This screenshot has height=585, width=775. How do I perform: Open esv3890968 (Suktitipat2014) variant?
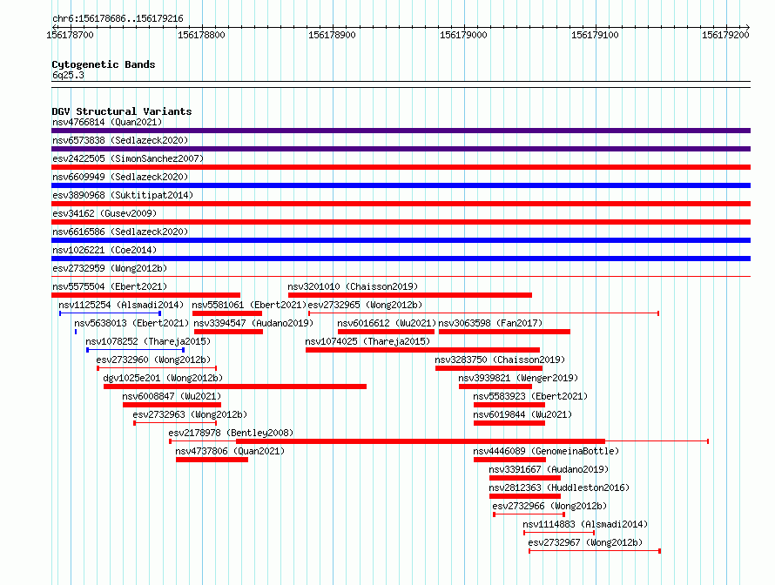[x=123, y=195]
